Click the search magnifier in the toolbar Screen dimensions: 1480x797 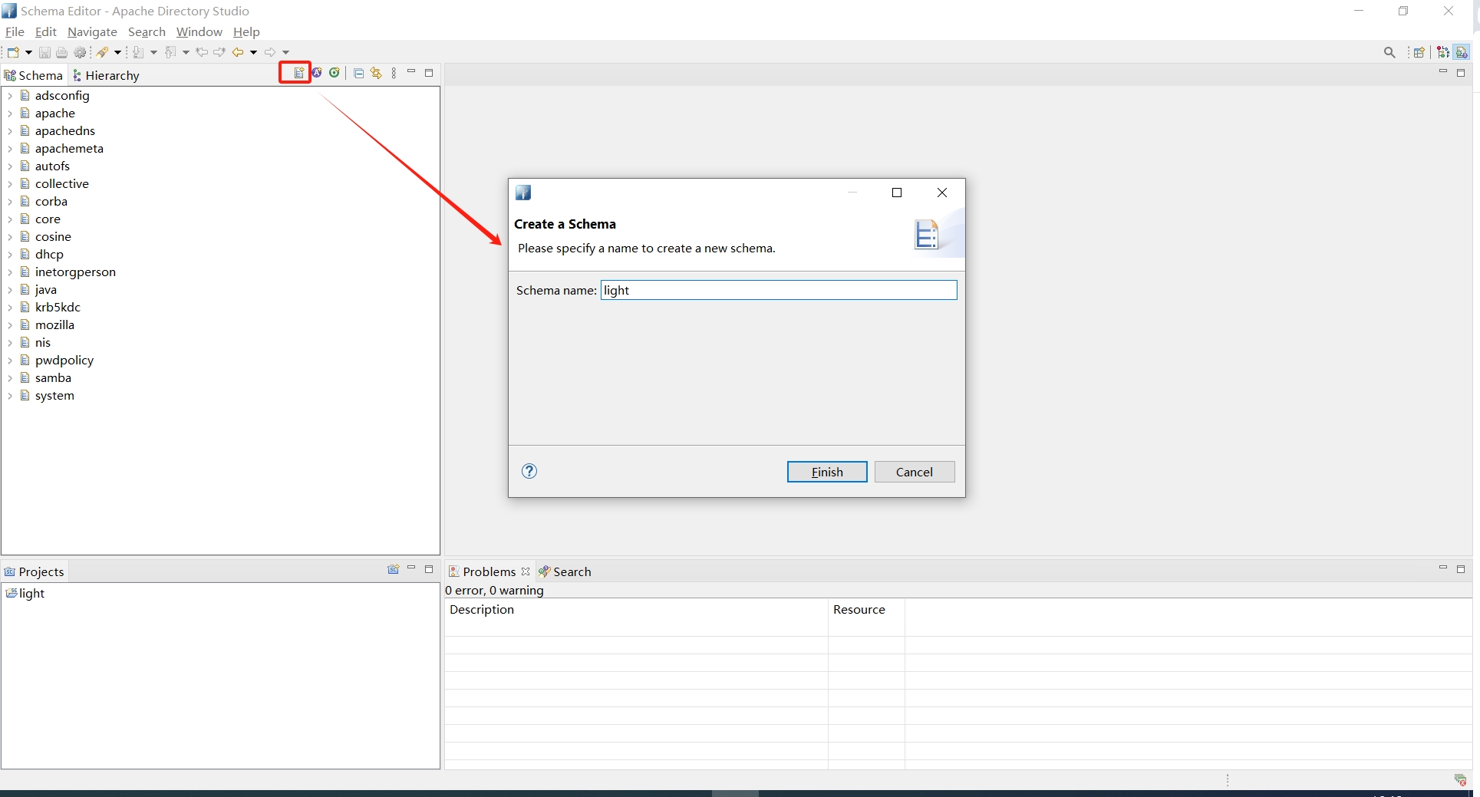(1389, 52)
